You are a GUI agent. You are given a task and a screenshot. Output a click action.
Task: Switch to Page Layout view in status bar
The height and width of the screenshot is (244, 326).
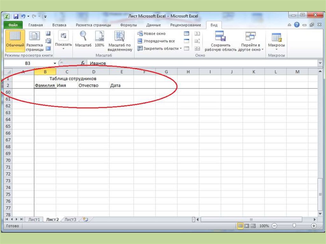(x=247, y=226)
